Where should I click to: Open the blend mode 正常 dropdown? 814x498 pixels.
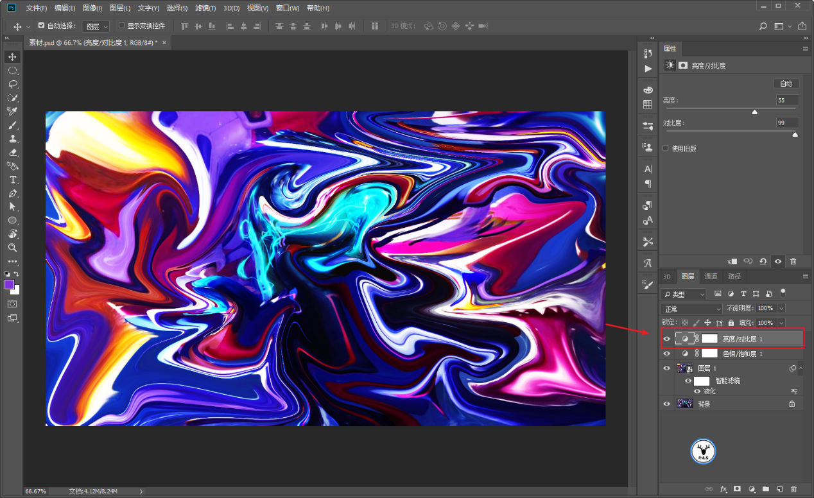click(x=691, y=309)
